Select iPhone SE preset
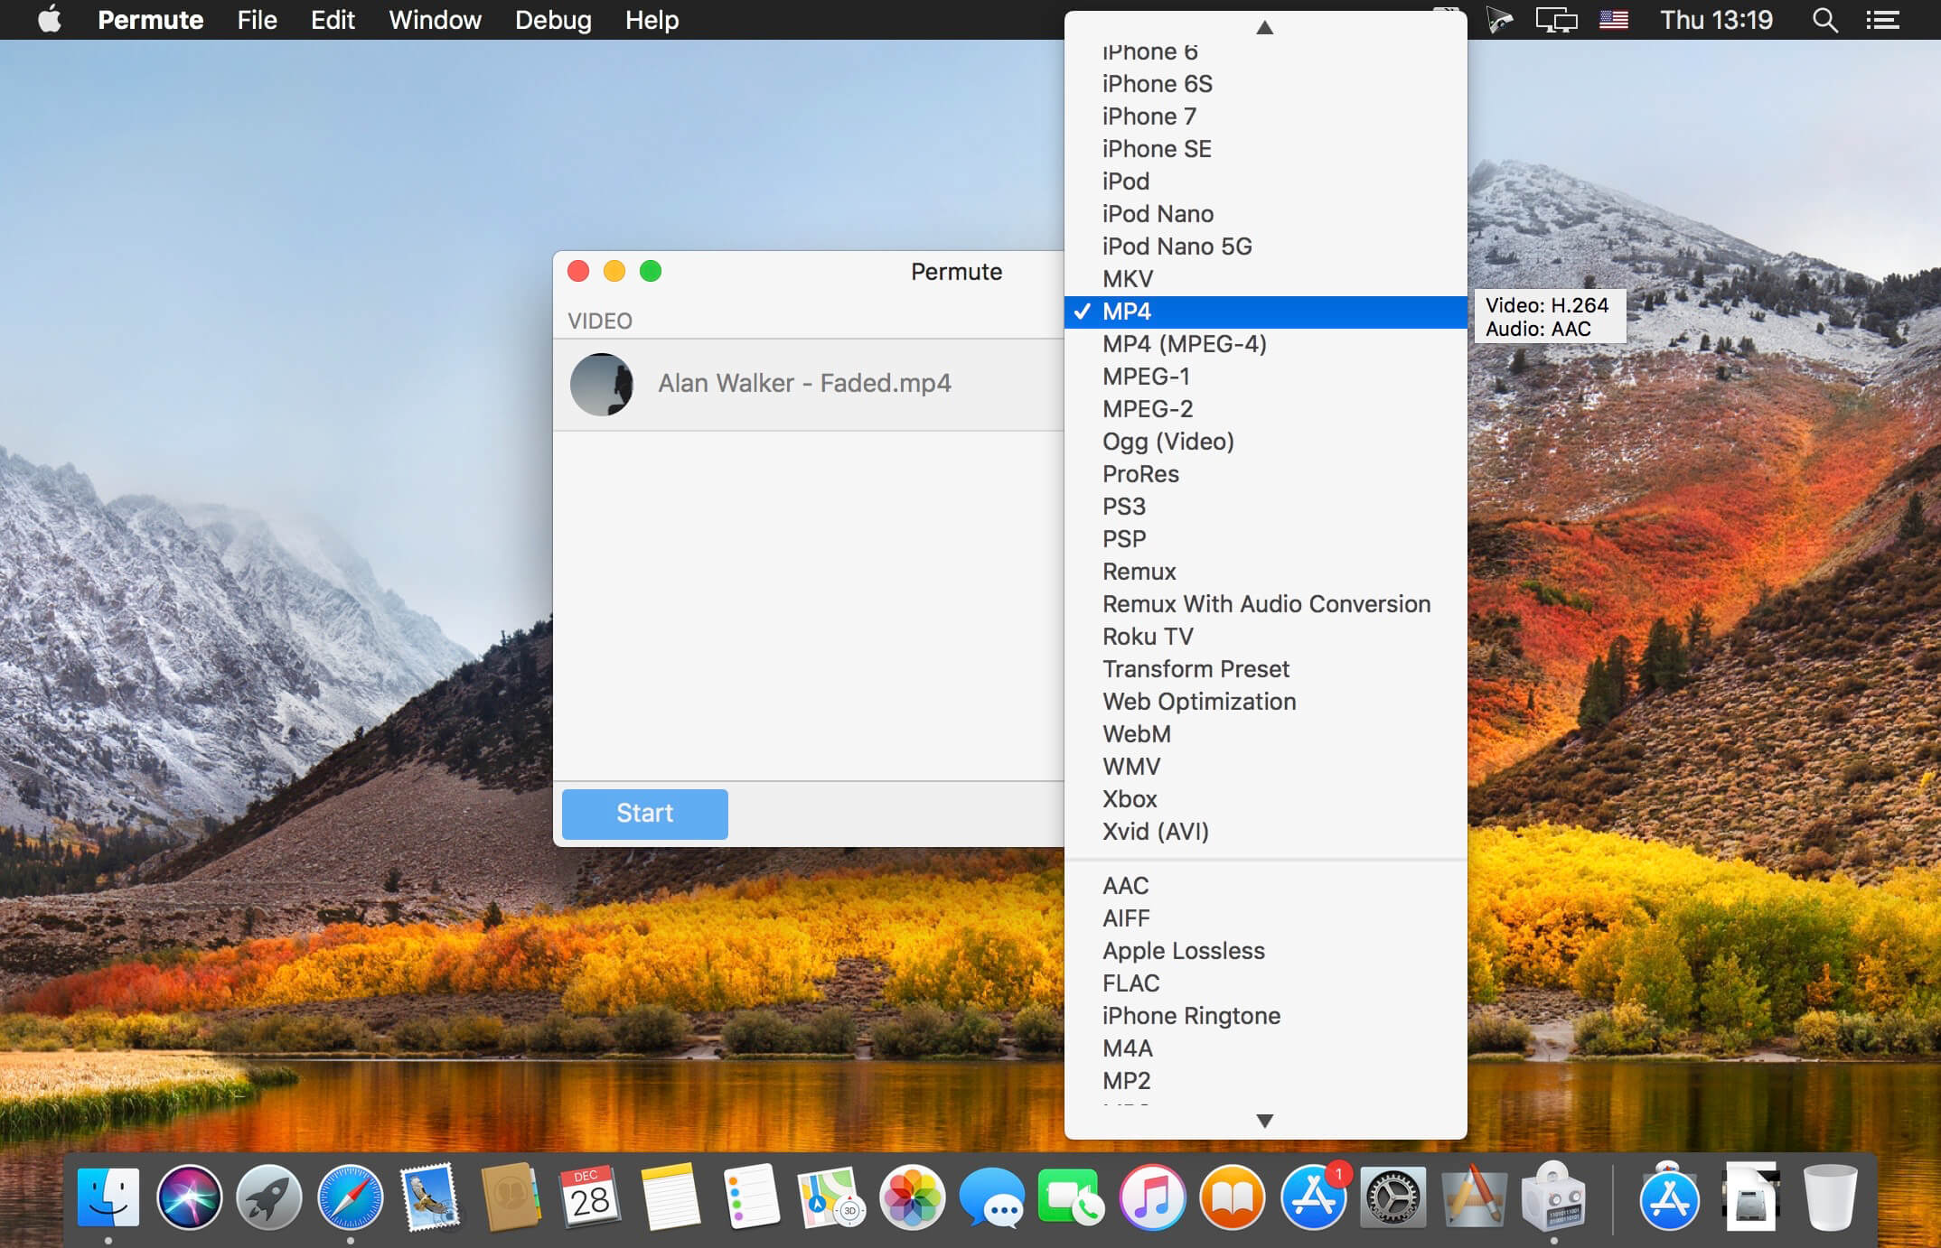Screen dimensions: 1941x1248 (1265, 149)
